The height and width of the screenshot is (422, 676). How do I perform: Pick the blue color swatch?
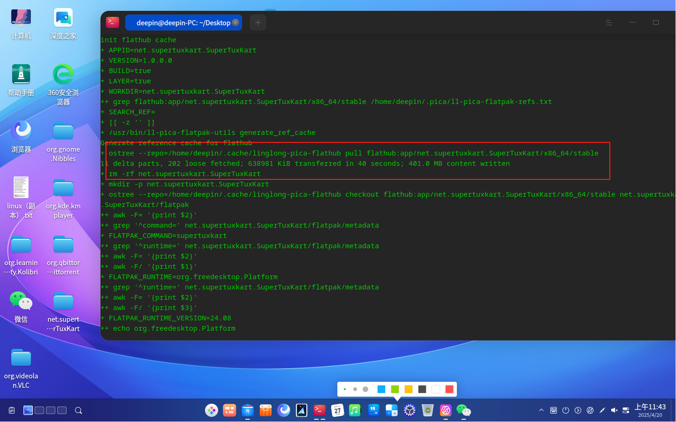[381, 389]
